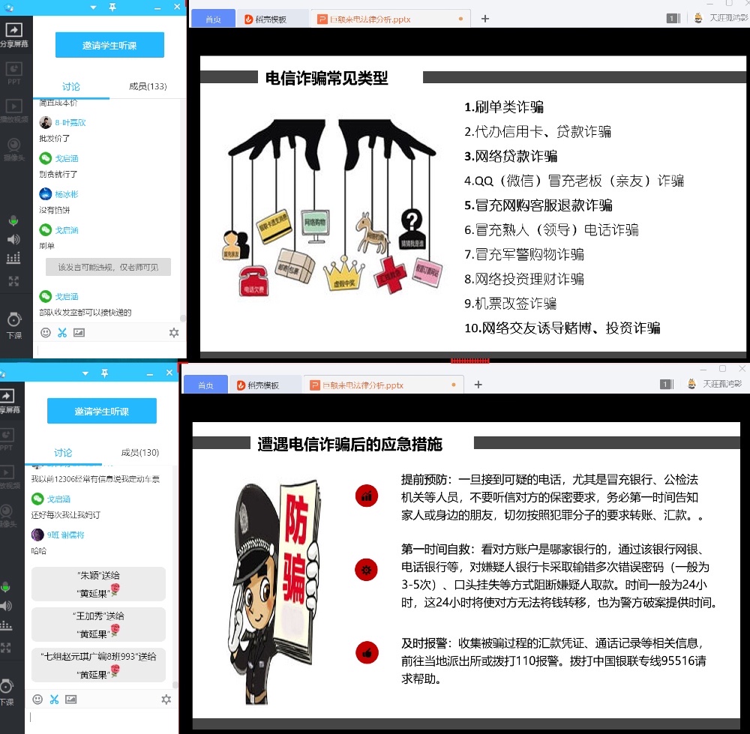
Task: Click scissors screenshot icon in bottom chat
Action: tap(54, 700)
